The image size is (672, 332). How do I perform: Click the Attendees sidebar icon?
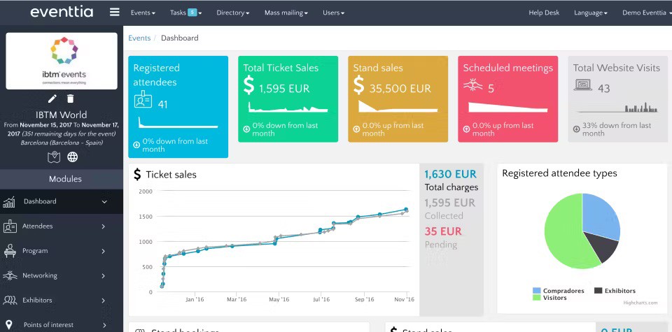[10, 226]
